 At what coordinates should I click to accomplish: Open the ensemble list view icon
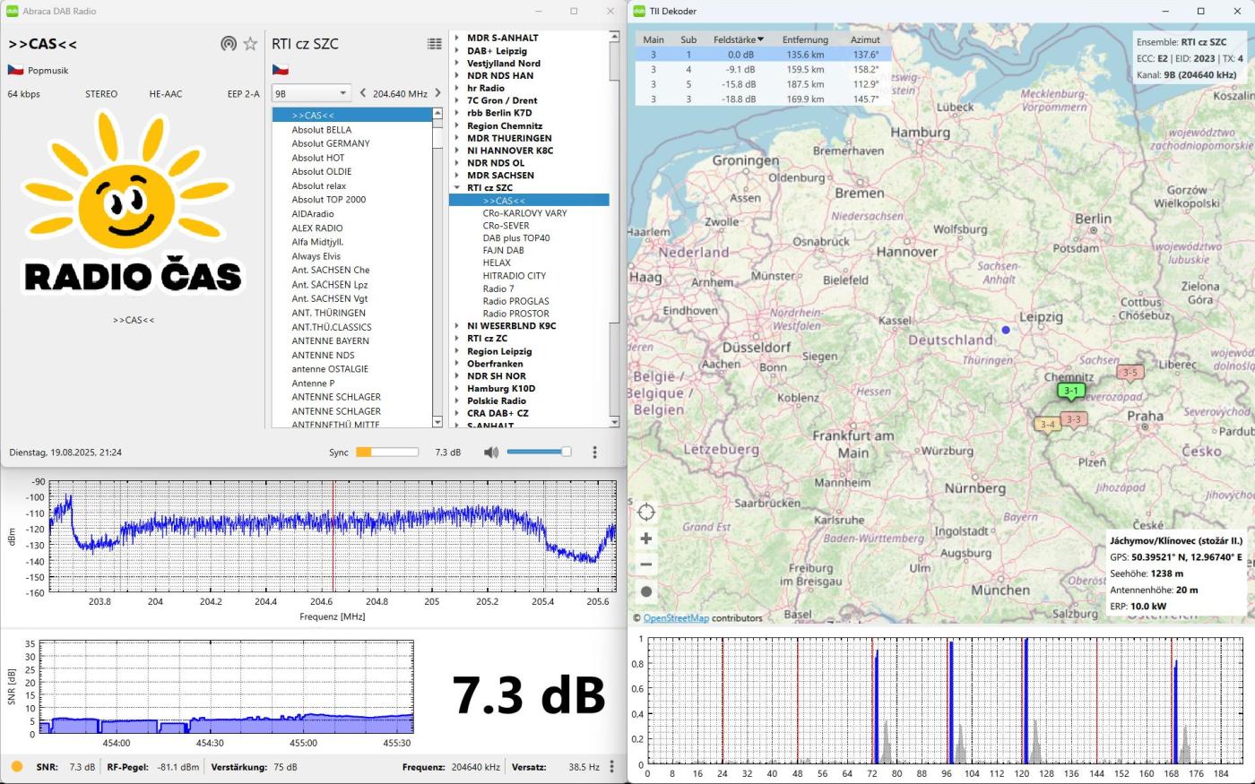pyautogui.click(x=435, y=44)
